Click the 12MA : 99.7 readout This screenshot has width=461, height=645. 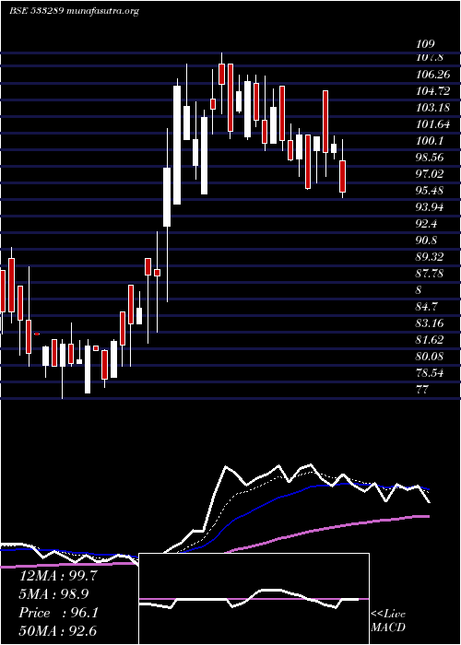coord(58,576)
